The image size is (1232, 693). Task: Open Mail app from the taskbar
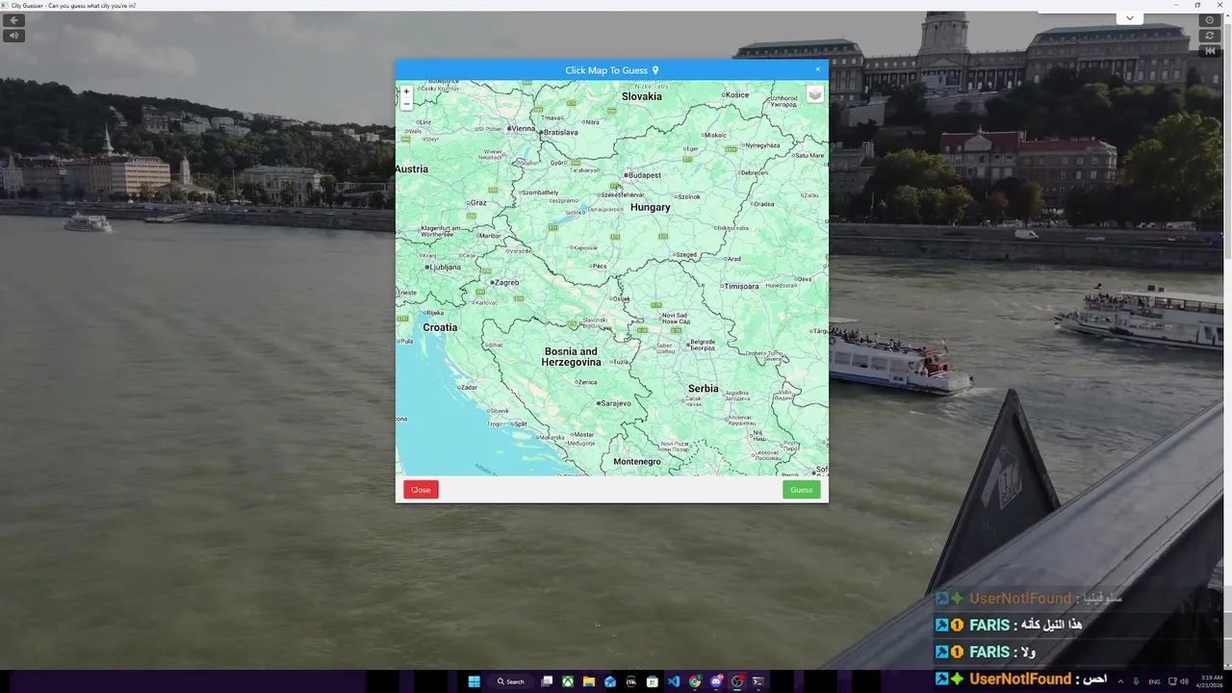tap(610, 681)
